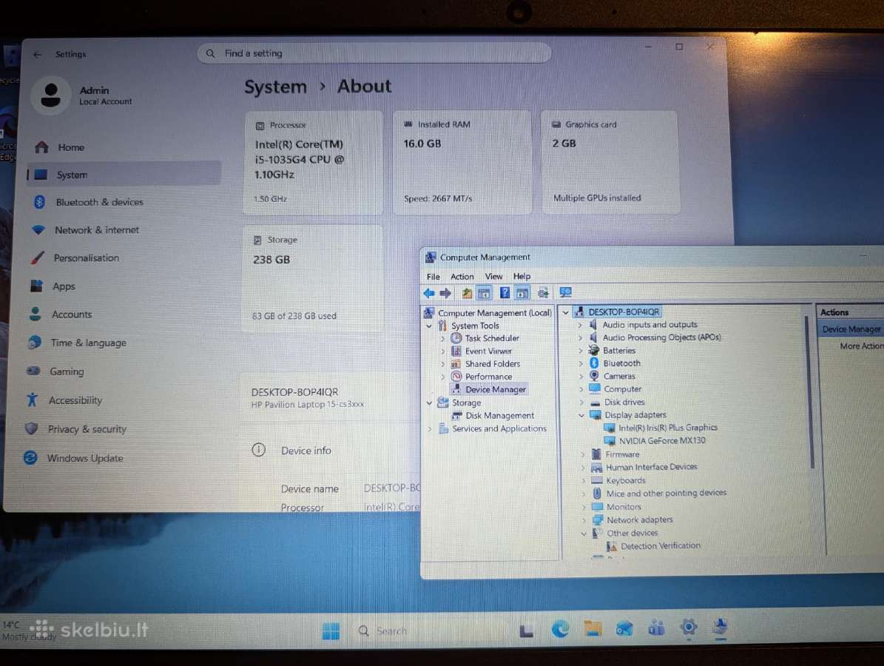The height and width of the screenshot is (666, 884).
Task: Open the File menu in Computer Management
Action: click(x=433, y=277)
